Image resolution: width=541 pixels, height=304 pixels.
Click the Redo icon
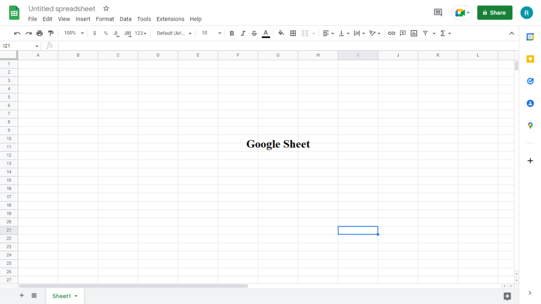pyautogui.click(x=29, y=33)
